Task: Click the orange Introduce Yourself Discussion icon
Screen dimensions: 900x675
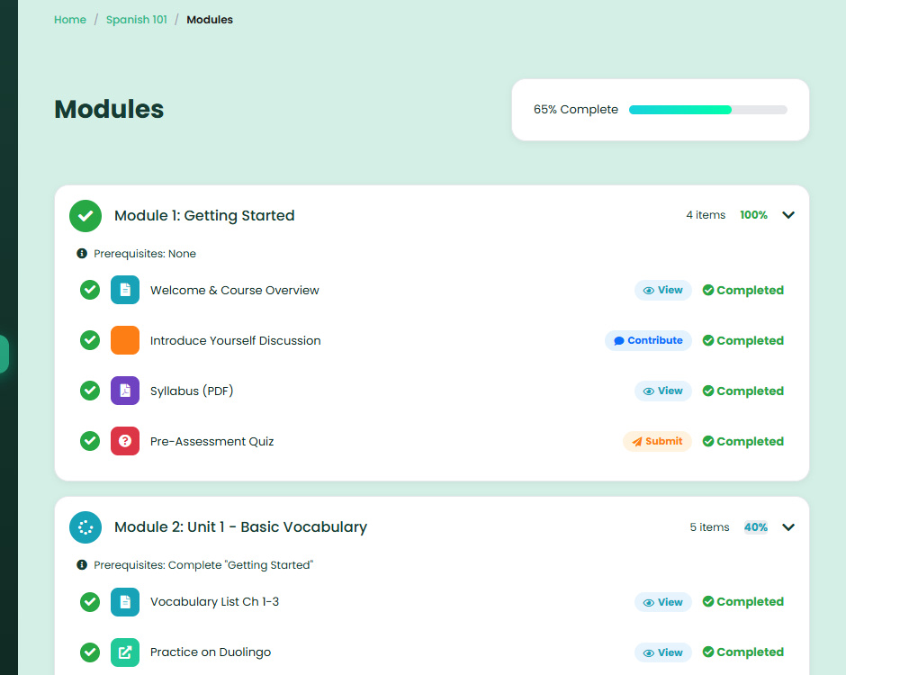Action: [125, 340]
